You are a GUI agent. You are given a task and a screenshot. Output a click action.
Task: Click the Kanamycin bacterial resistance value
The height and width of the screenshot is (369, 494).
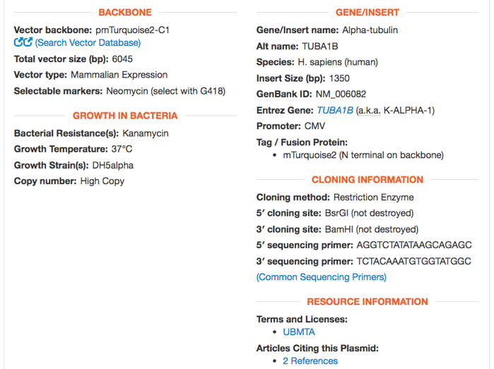(x=146, y=133)
